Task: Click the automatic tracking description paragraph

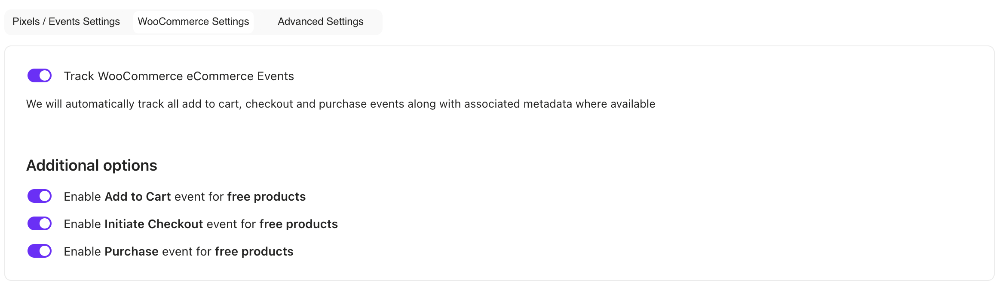Action: pos(340,104)
